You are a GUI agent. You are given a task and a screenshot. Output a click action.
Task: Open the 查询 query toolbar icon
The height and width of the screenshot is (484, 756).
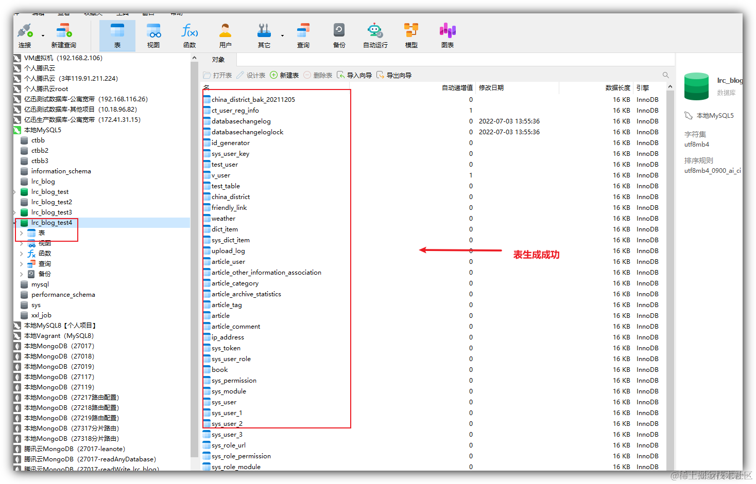coord(303,35)
